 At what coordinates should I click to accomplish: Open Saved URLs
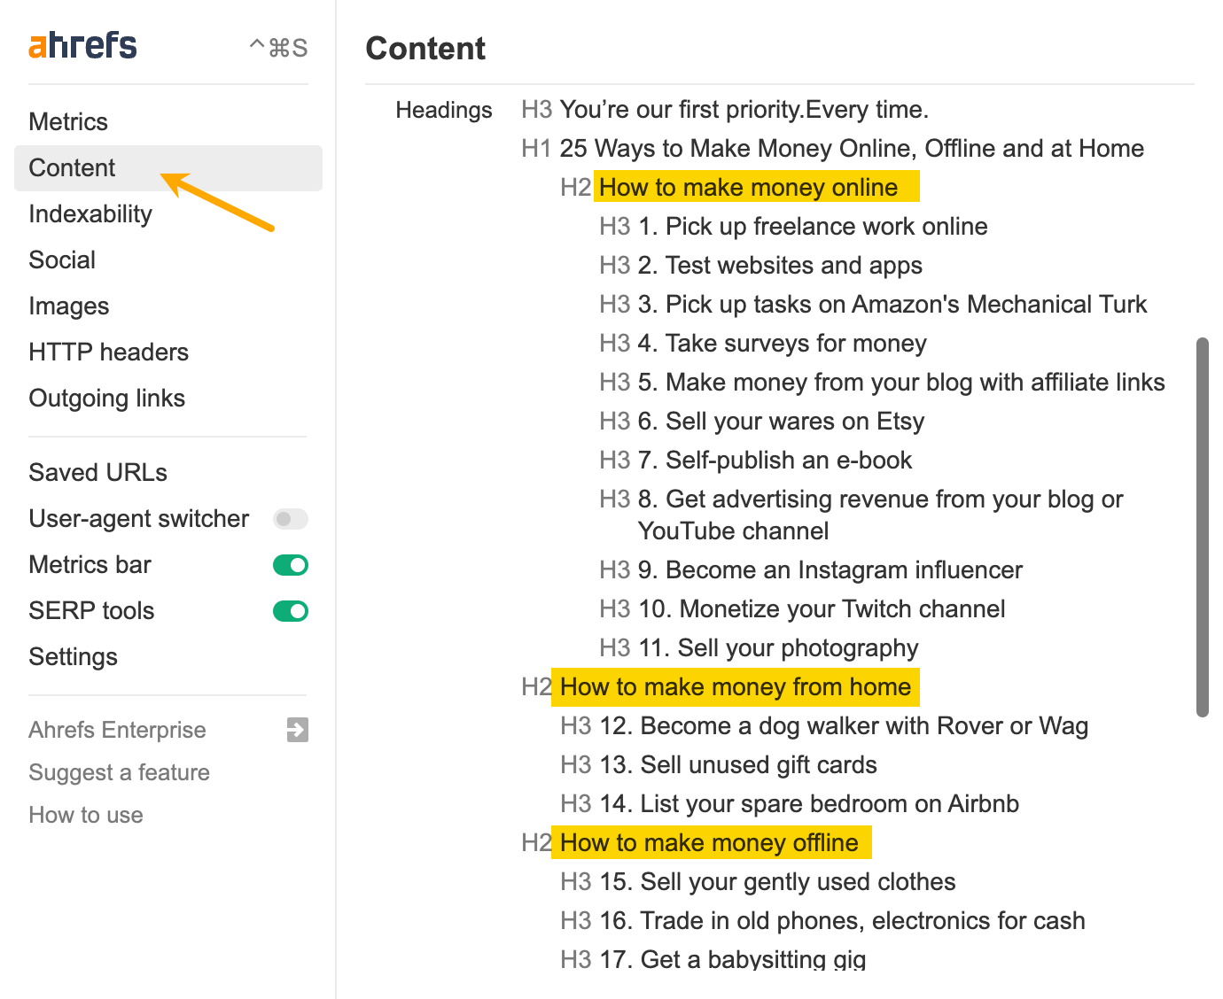[x=97, y=472]
